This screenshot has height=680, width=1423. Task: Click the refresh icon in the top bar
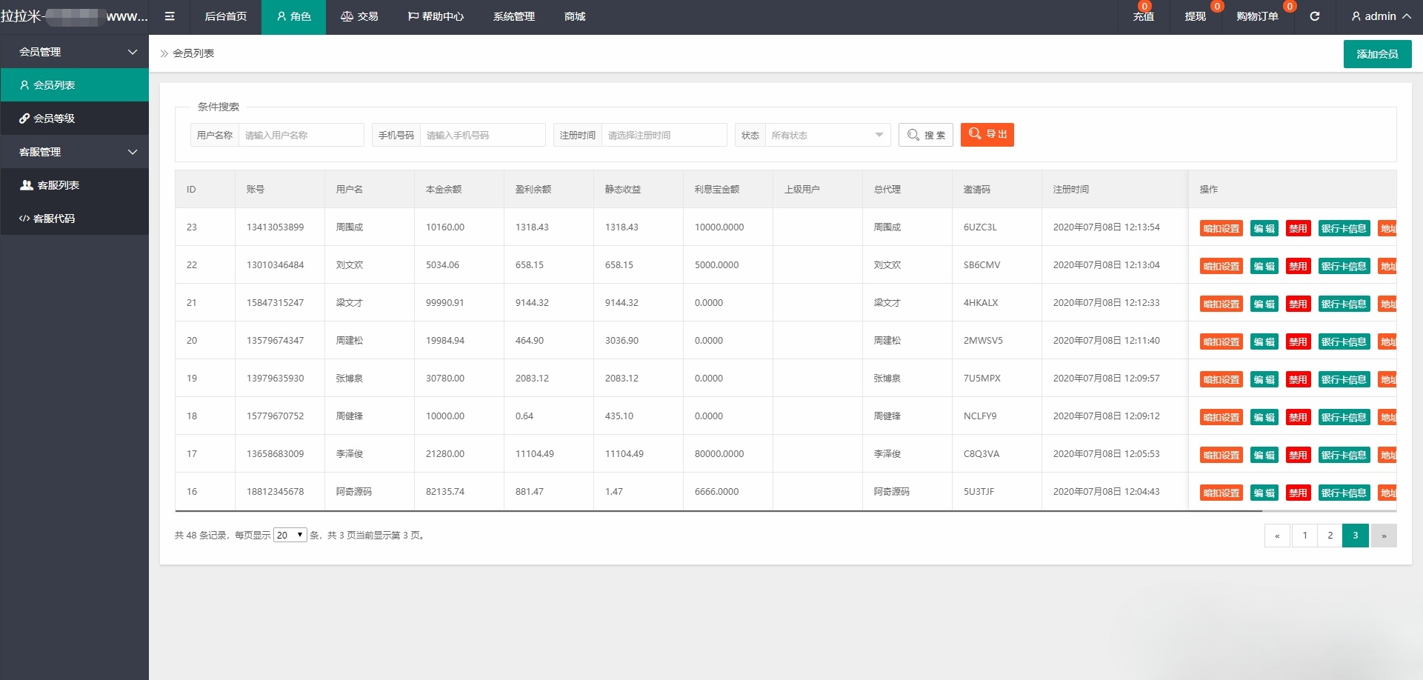coord(1315,16)
